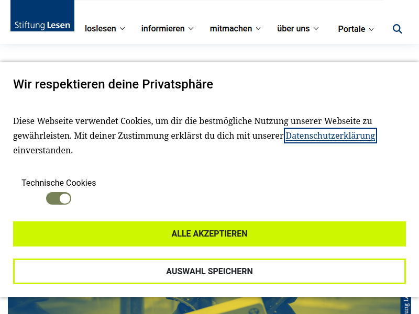
Task: Click AUSWAHL SPEICHERN button
Action: coord(210,271)
